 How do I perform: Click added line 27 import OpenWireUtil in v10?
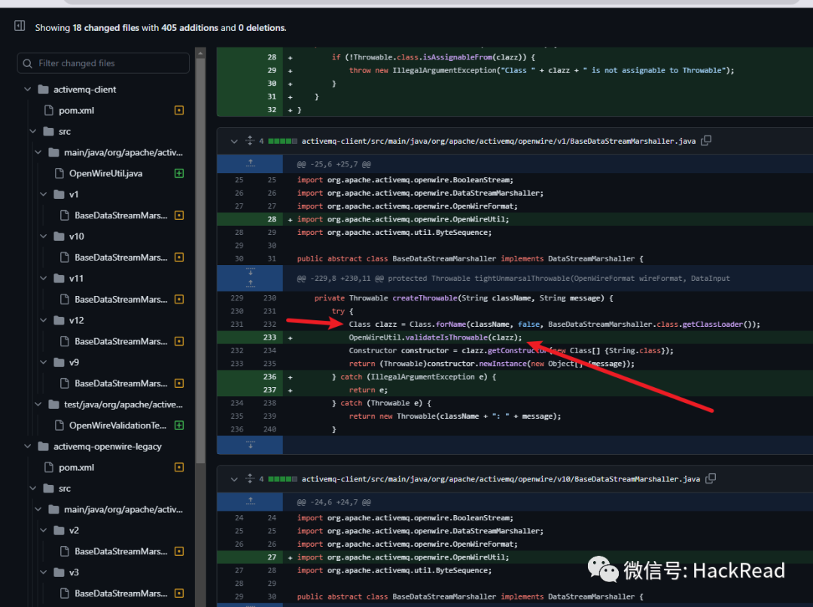[403, 557]
